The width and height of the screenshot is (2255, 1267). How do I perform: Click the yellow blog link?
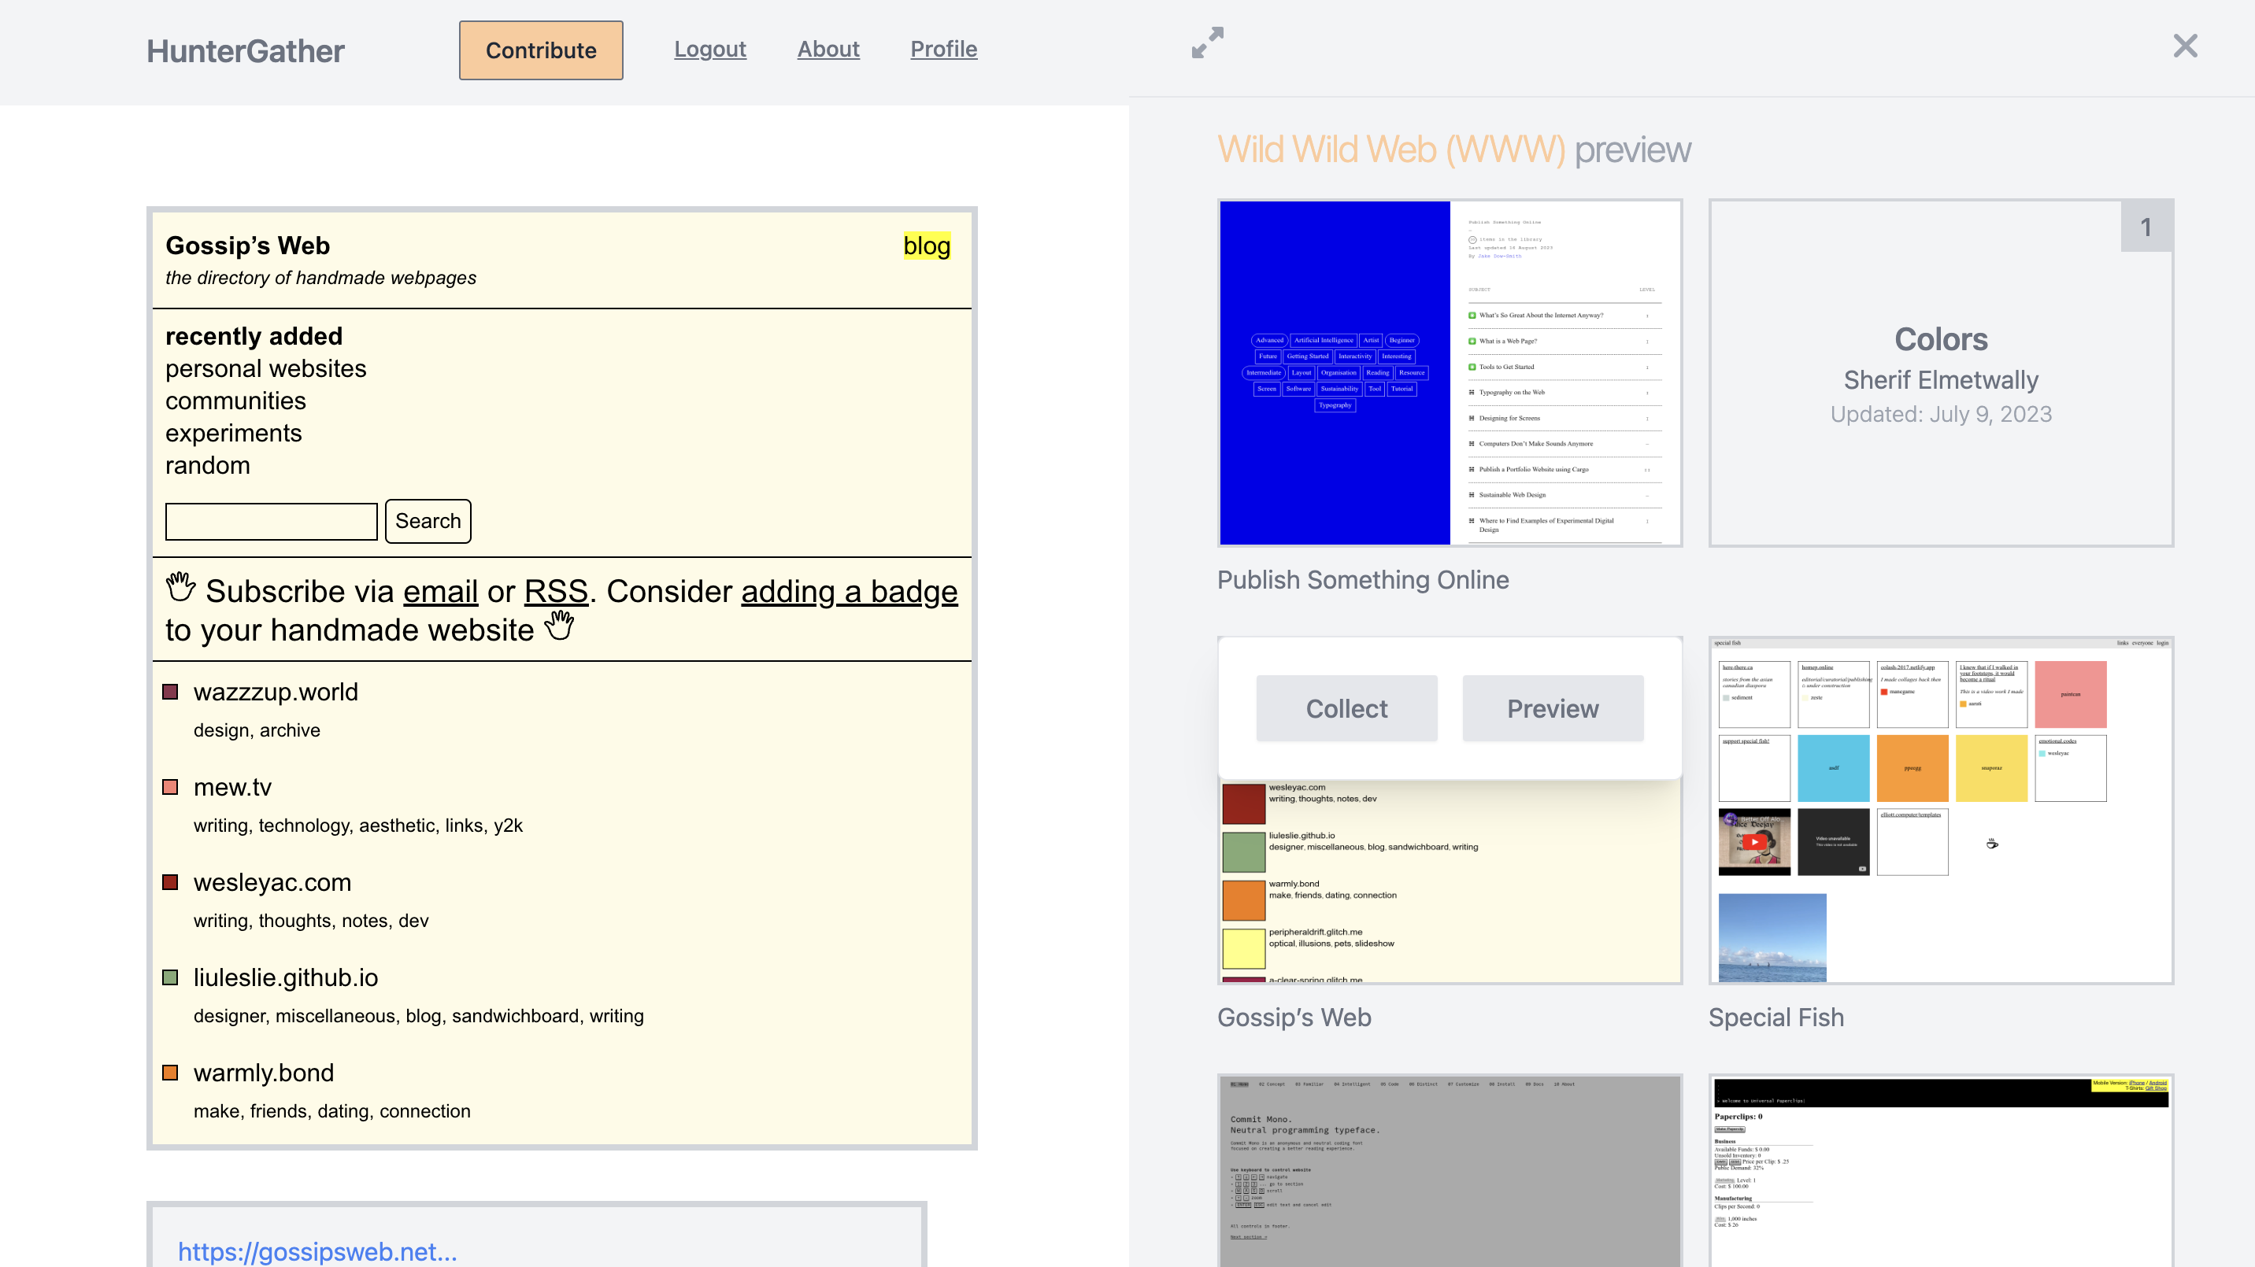926,246
